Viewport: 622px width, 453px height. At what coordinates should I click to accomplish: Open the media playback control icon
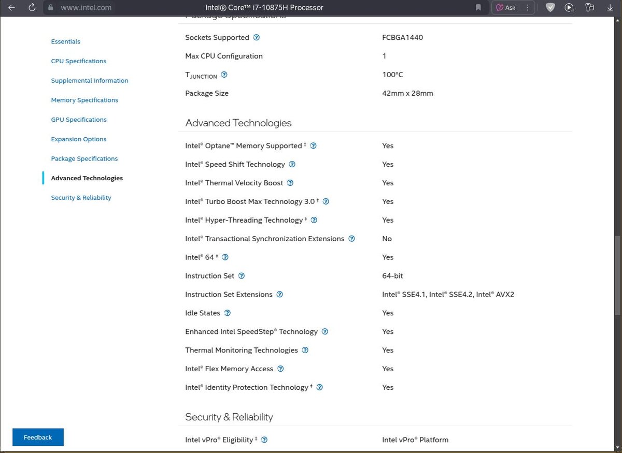570,8
